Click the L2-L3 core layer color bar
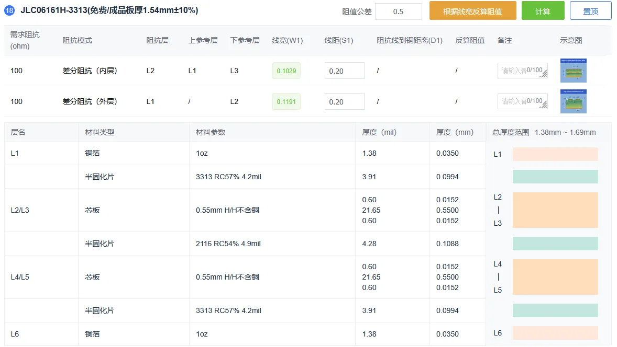Screen dimensions: 617x347 (555, 210)
